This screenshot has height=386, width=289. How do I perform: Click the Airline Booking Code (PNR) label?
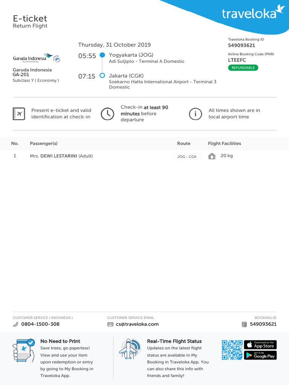[x=251, y=54]
